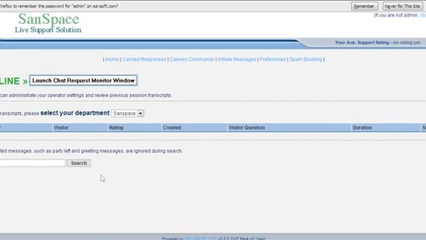The width and height of the screenshot is (426, 240).
Task: Click the Duration column header
Action: pos(386,127)
